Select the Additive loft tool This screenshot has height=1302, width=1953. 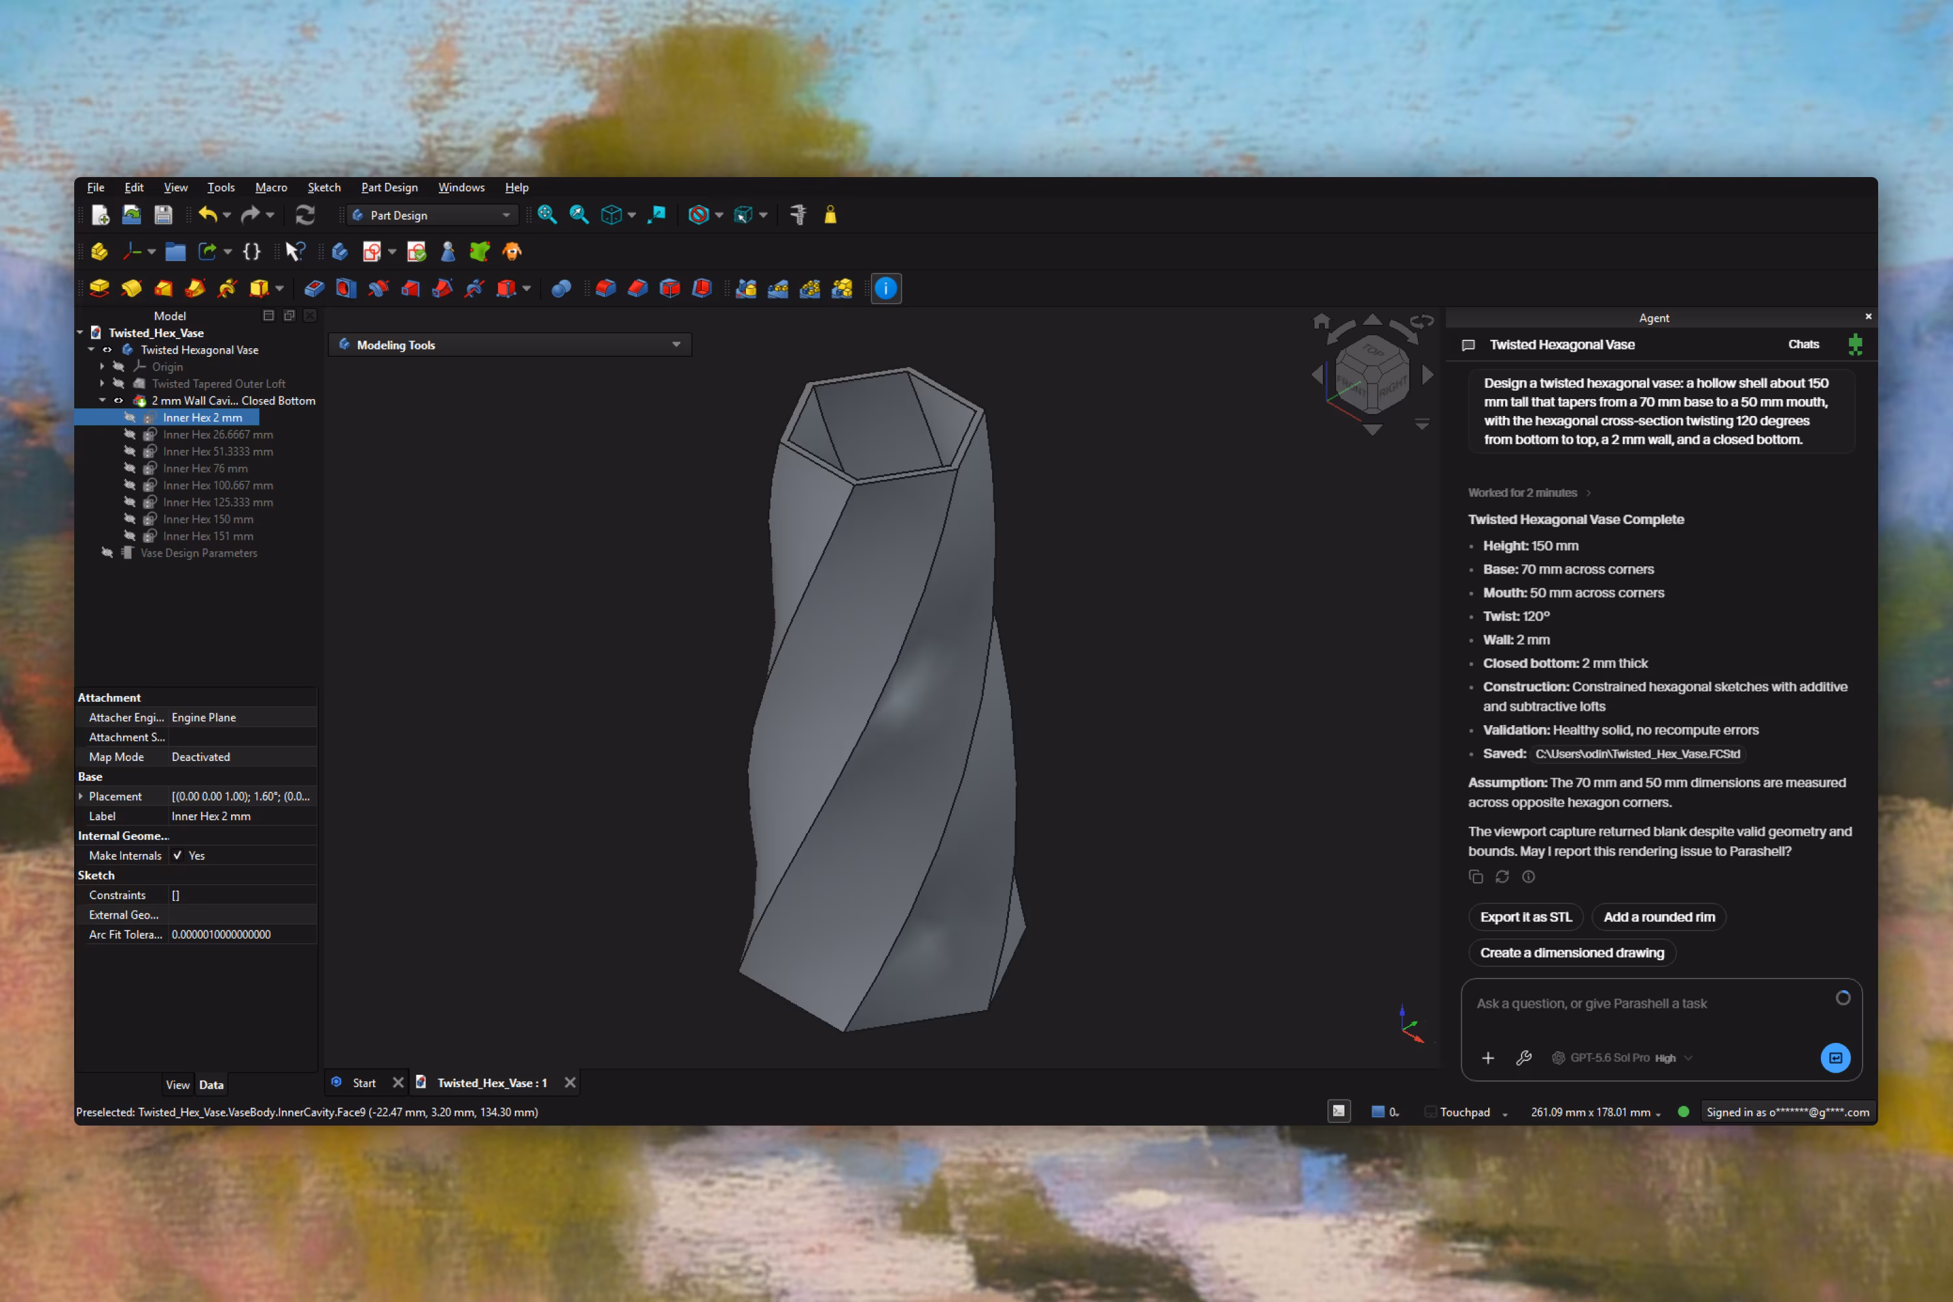pos(163,288)
